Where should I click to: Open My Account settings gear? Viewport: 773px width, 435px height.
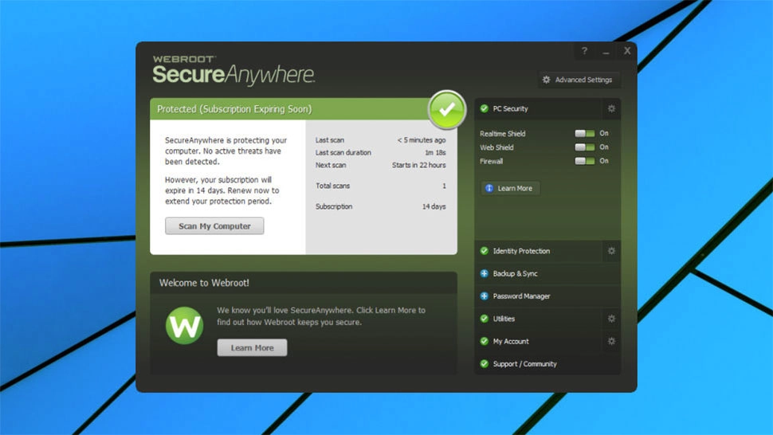tap(611, 342)
